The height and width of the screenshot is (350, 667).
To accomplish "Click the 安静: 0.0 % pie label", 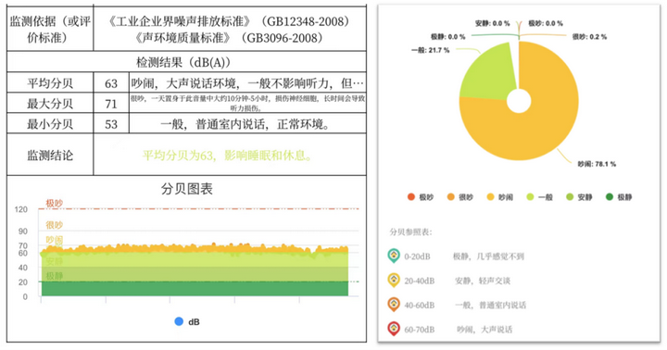I will pyautogui.click(x=492, y=23).
